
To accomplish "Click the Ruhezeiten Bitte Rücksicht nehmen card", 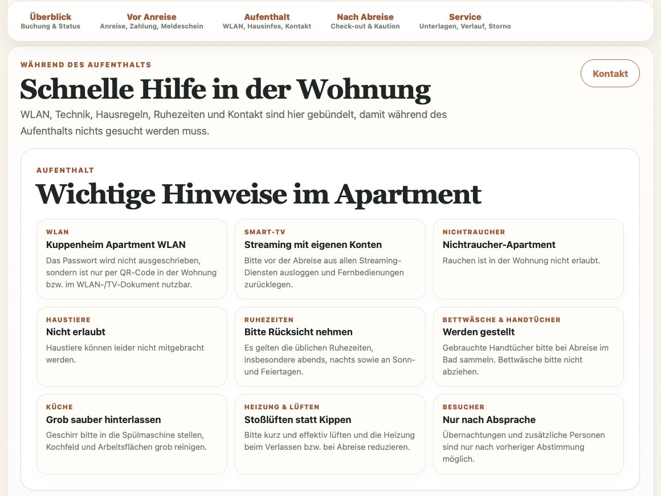I will (330, 346).
